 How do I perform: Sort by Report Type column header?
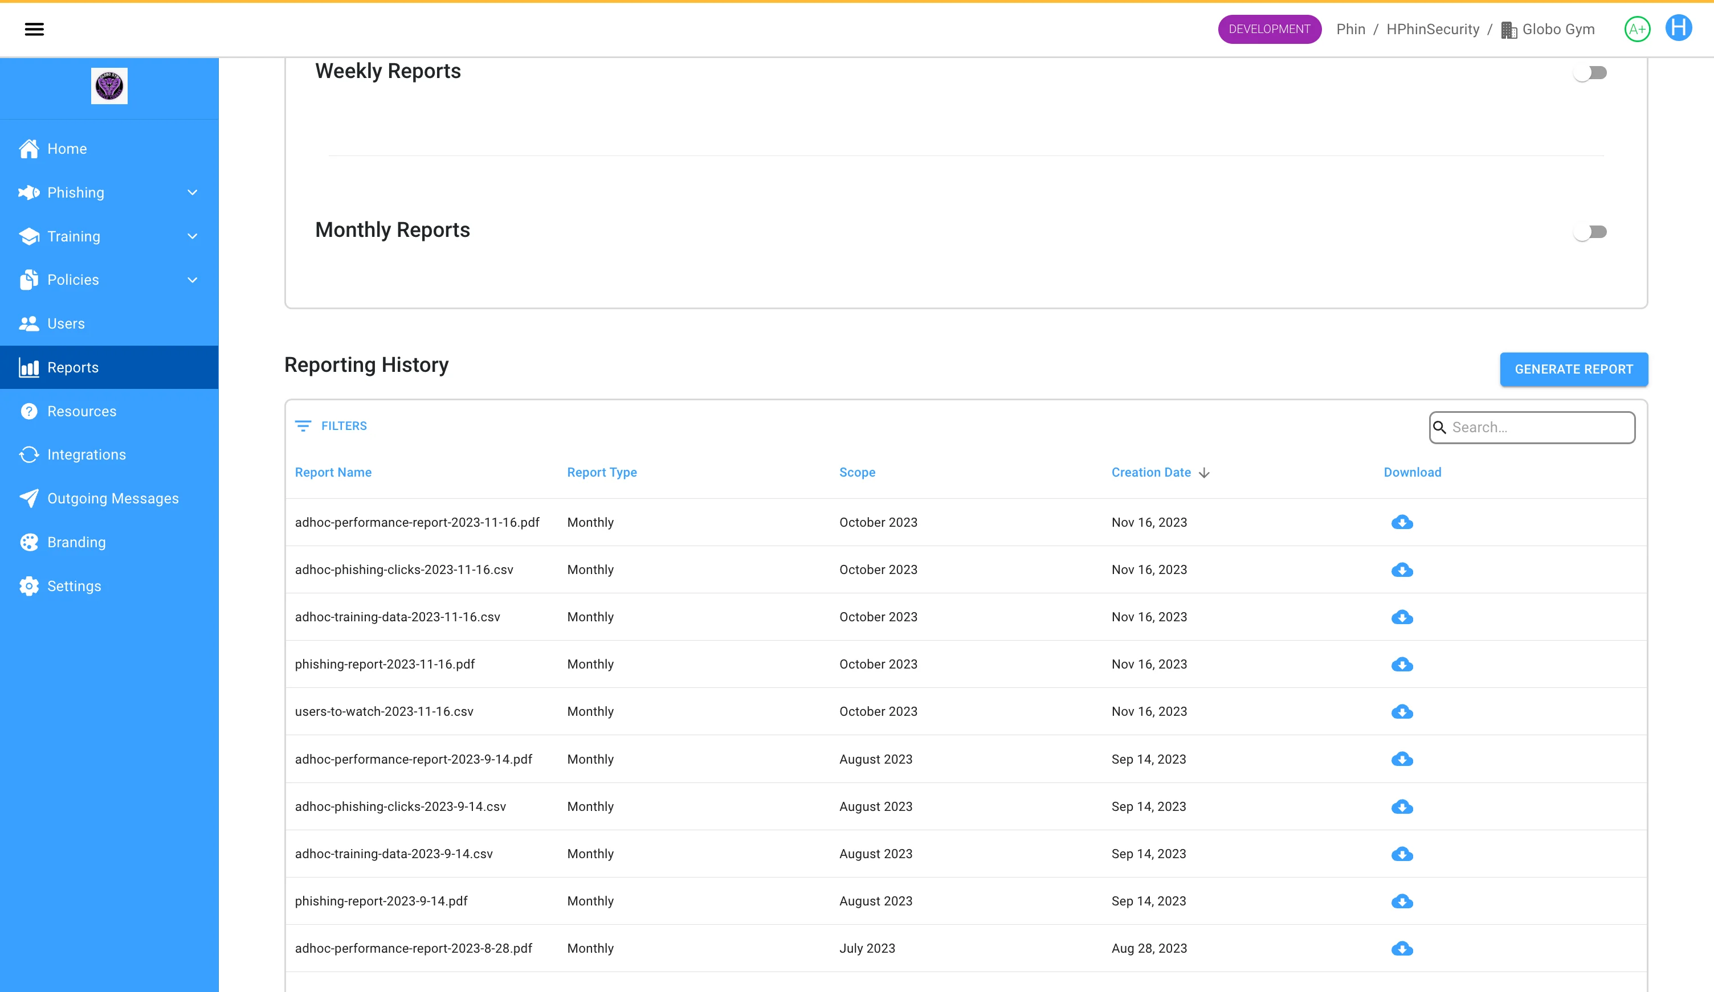pos(602,473)
